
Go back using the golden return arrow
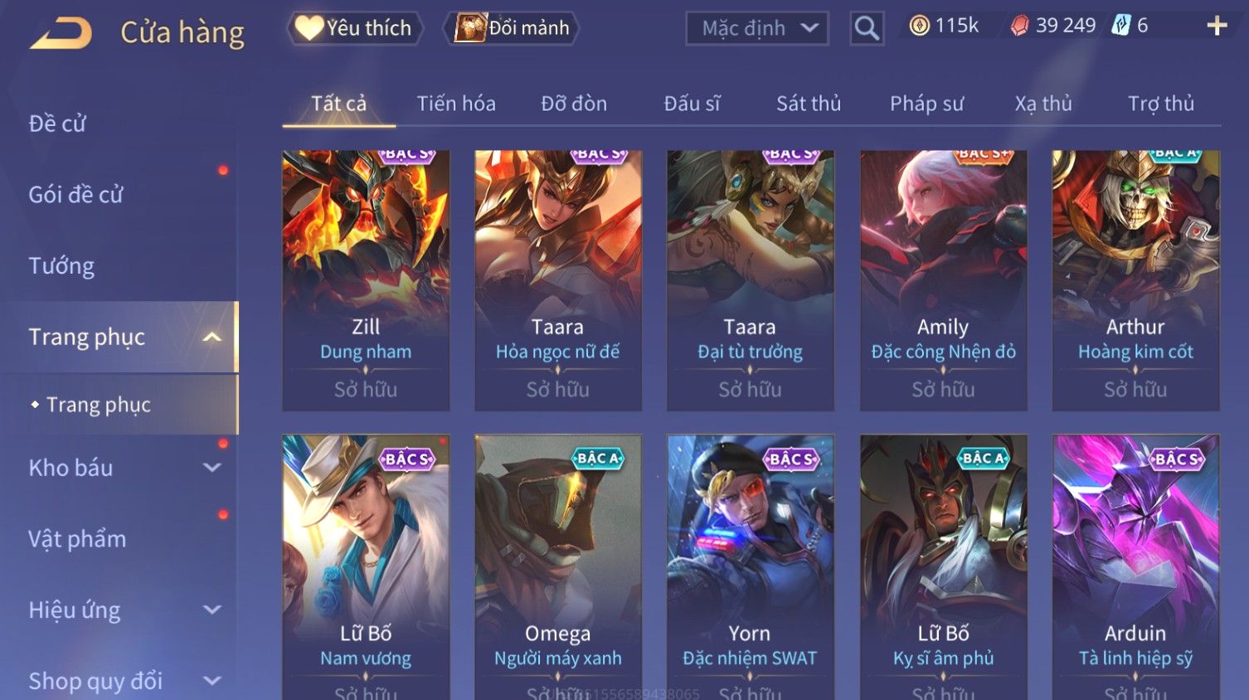[x=61, y=33]
